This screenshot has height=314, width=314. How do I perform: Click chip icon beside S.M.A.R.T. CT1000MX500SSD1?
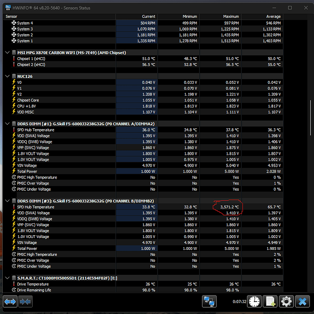[x=14, y=278]
